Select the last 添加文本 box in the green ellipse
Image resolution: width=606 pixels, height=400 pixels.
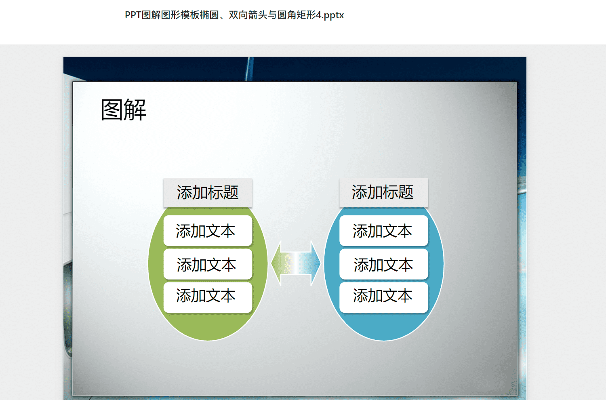pyautogui.click(x=208, y=297)
